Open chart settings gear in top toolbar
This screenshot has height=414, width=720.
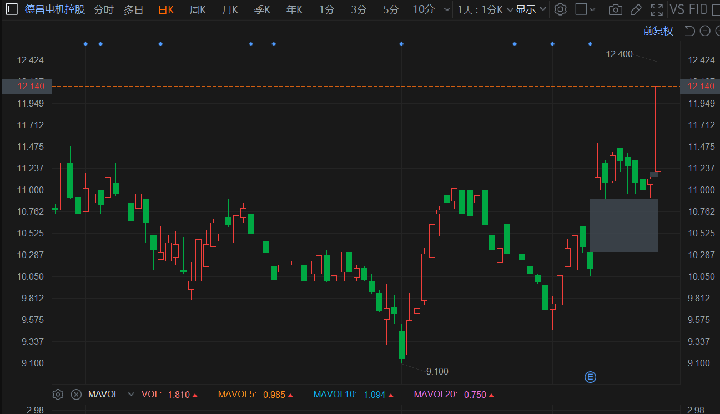(561, 9)
